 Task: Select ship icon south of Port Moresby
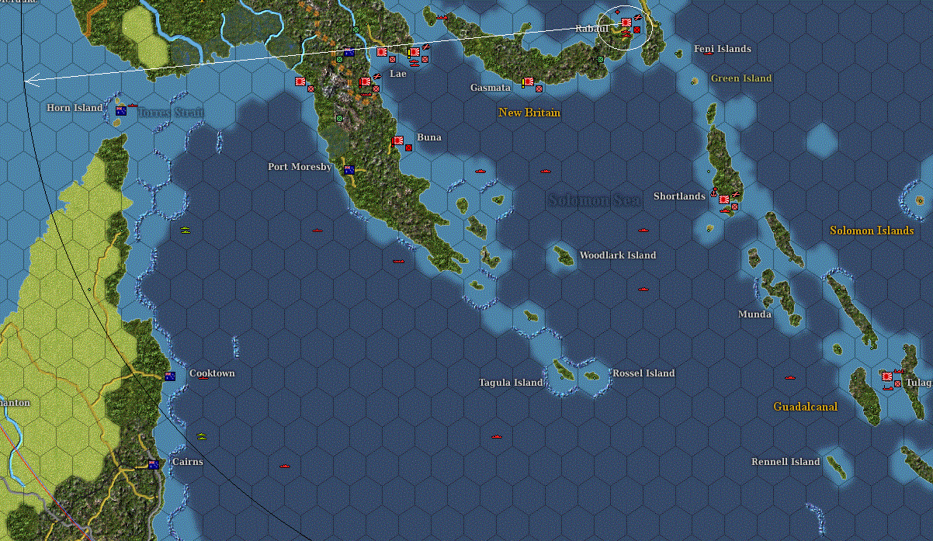(317, 230)
